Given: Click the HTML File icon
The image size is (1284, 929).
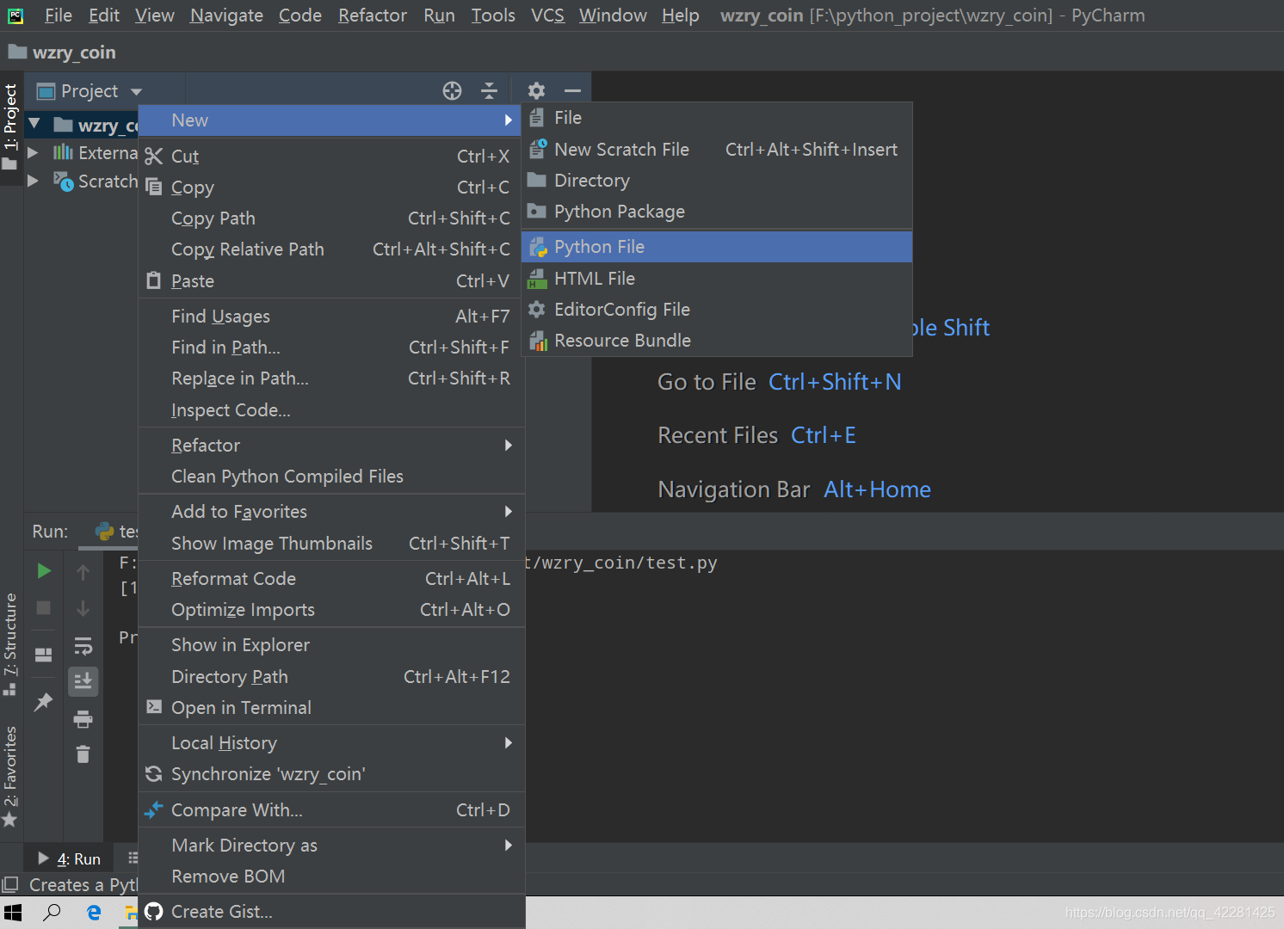Looking at the screenshot, I should point(538,278).
